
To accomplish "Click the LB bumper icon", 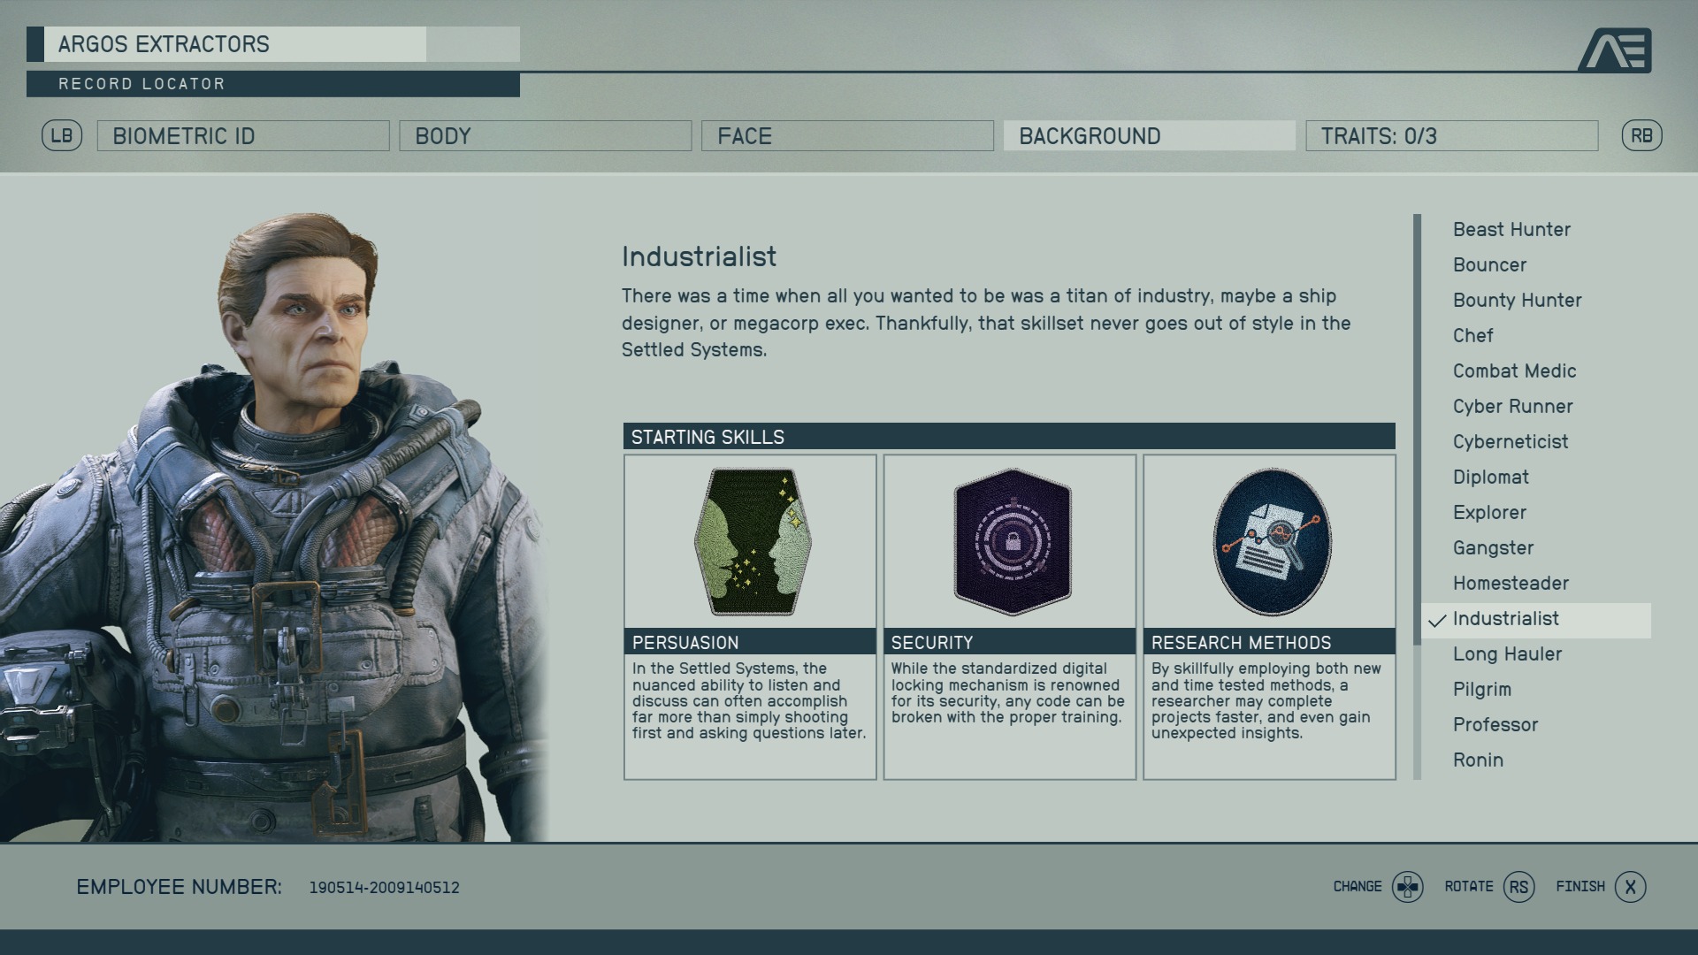I will click(62, 136).
